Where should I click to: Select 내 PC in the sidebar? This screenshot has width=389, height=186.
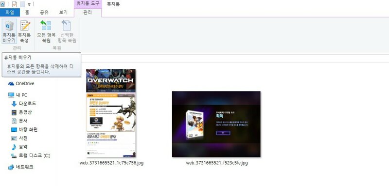(18, 95)
